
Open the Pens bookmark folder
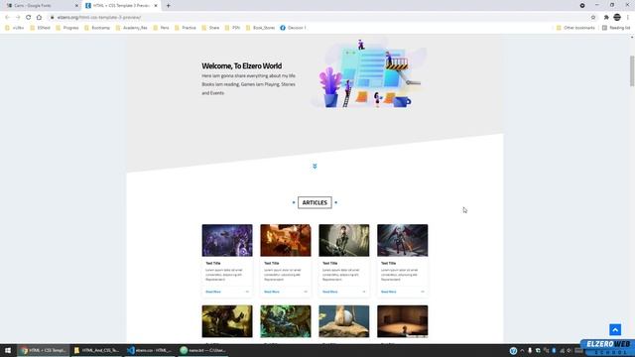tap(161, 28)
